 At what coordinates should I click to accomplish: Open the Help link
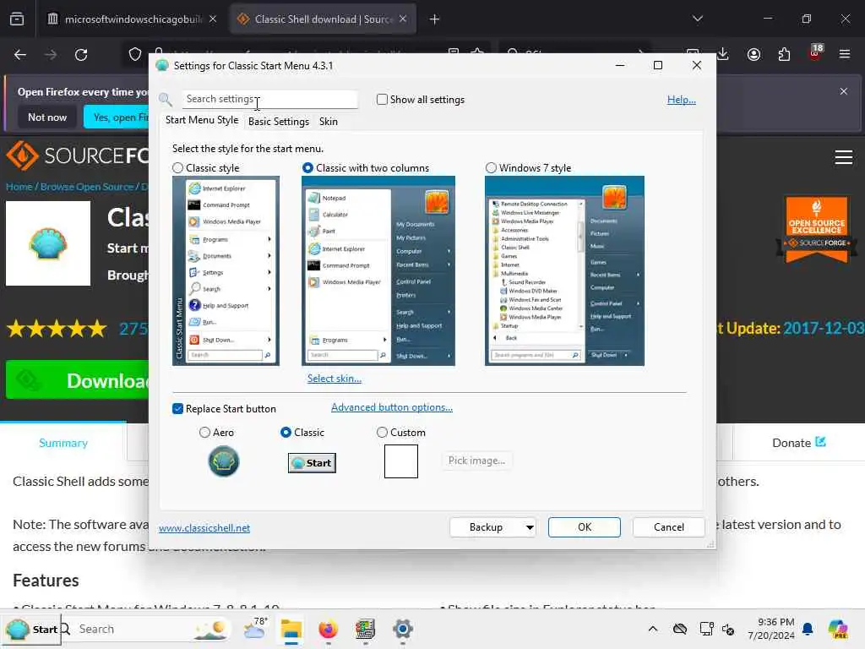point(682,100)
